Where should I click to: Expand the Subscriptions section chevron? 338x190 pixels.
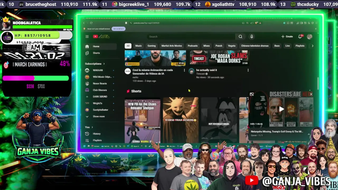tap(104, 64)
